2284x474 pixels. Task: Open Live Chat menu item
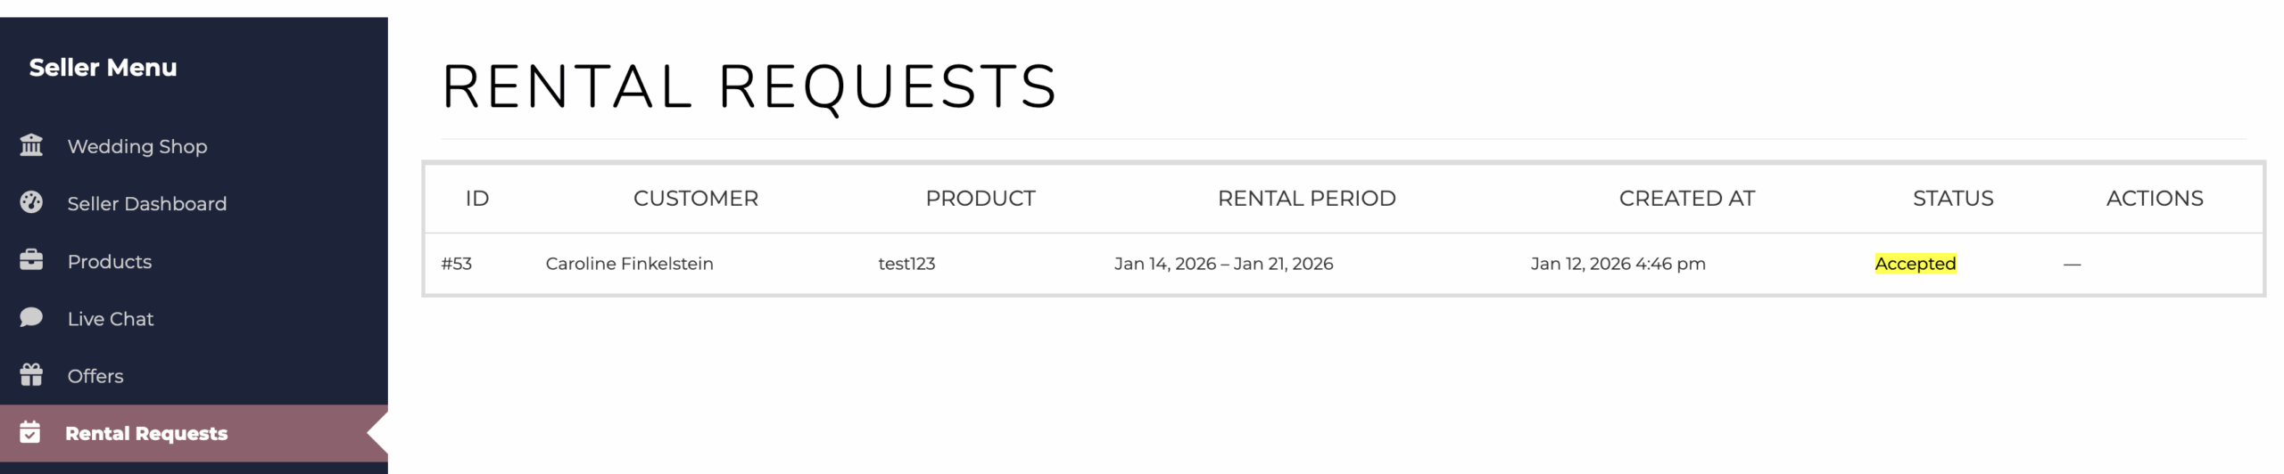click(x=111, y=319)
